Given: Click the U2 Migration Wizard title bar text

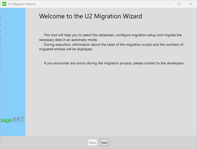Looking at the screenshot, I should (x=22, y=4).
